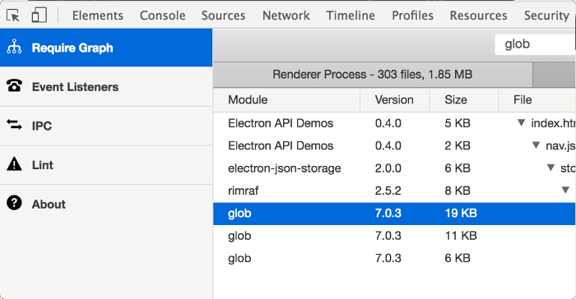The image size is (576, 299).
Task: Collapse the index.html file tree arrow
Action: (521, 122)
